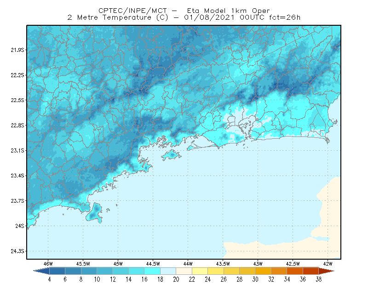Click the cream swatch between 20 and 22
Screen dimensions: 368x284
[x=184, y=271]
